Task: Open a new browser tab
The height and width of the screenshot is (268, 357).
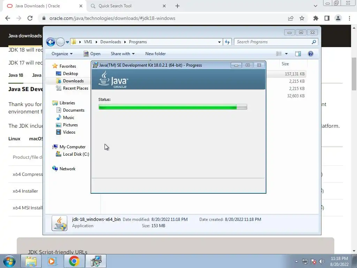Action: point(177,6)
